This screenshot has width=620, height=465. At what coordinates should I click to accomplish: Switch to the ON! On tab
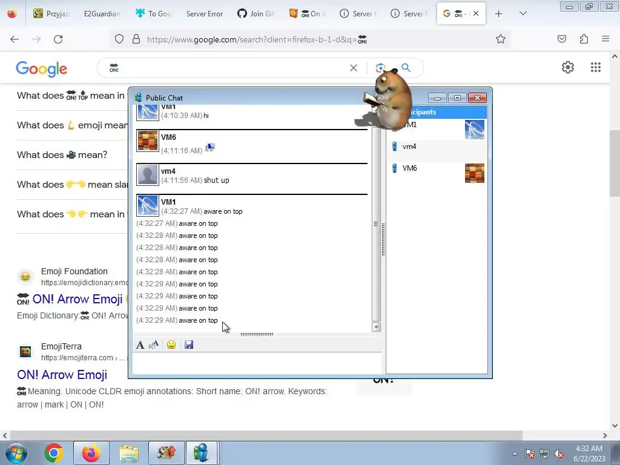[307, 13]
